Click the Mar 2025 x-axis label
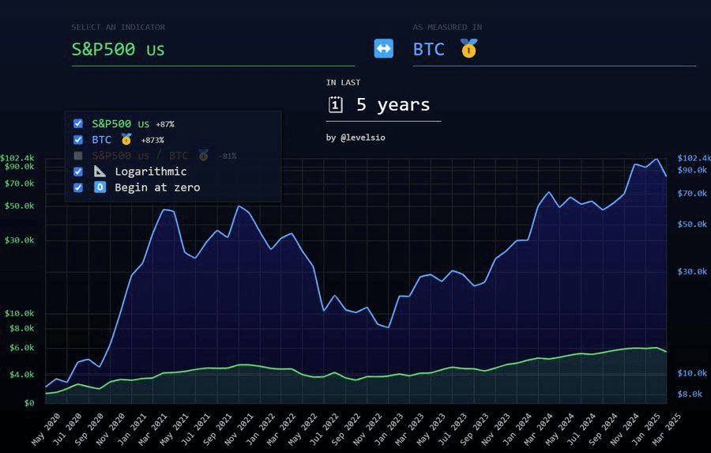The image size is (711, 453). [667, 429]
